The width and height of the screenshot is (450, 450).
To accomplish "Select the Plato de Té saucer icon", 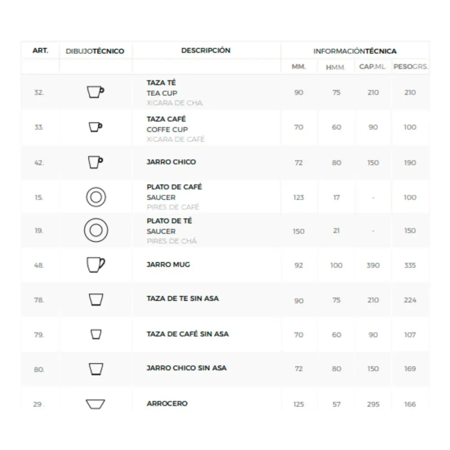I will 96,230.
